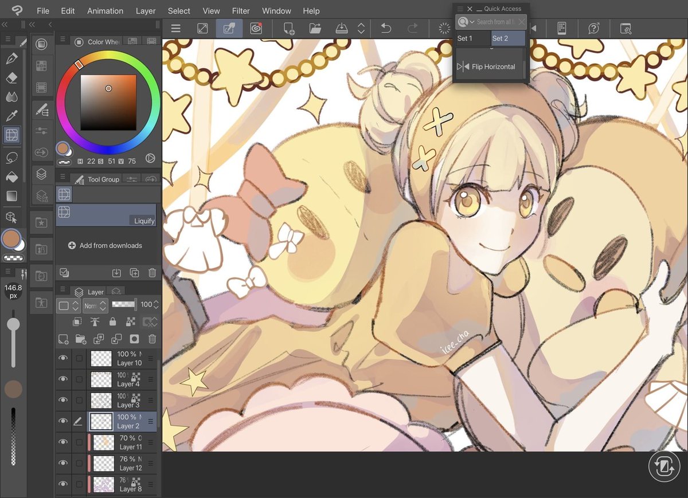Image resolution: width=688 pixels, height=498 pixels.
Task: Toggle lock transparent pixels
Action: (x=130, y=322)
